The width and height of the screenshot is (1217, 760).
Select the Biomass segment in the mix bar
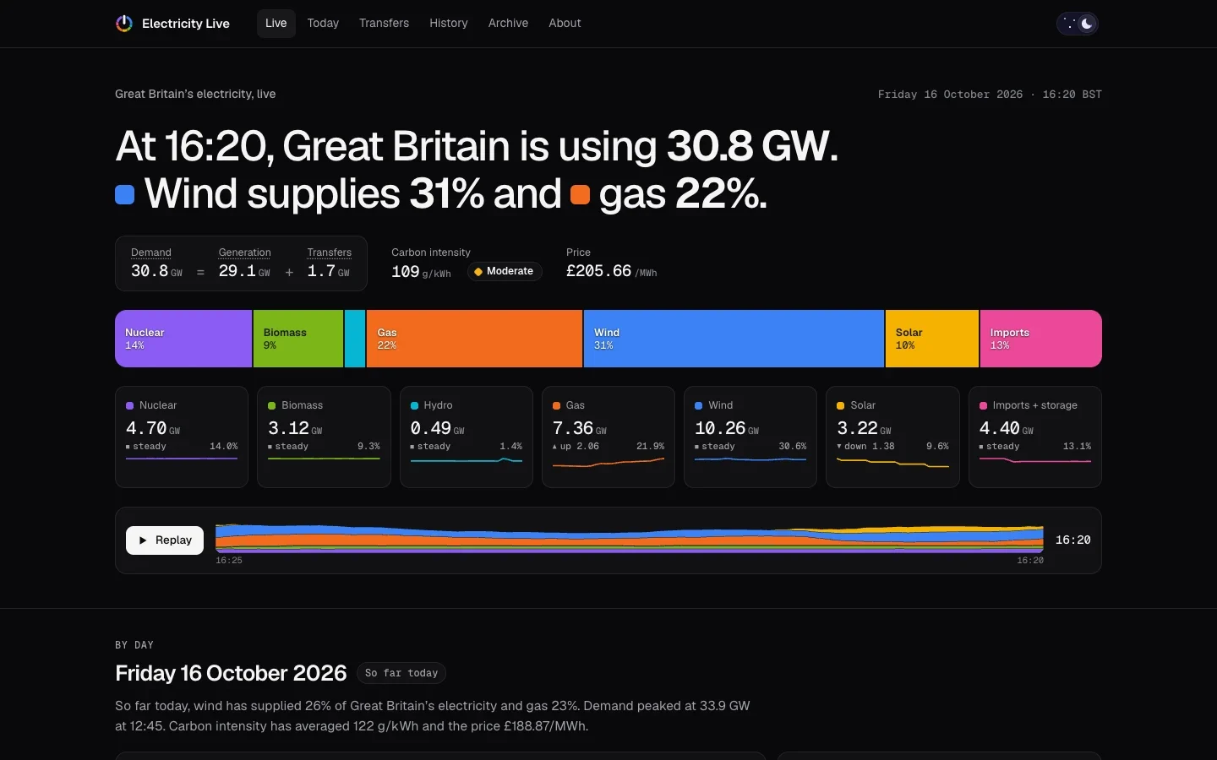298,339
